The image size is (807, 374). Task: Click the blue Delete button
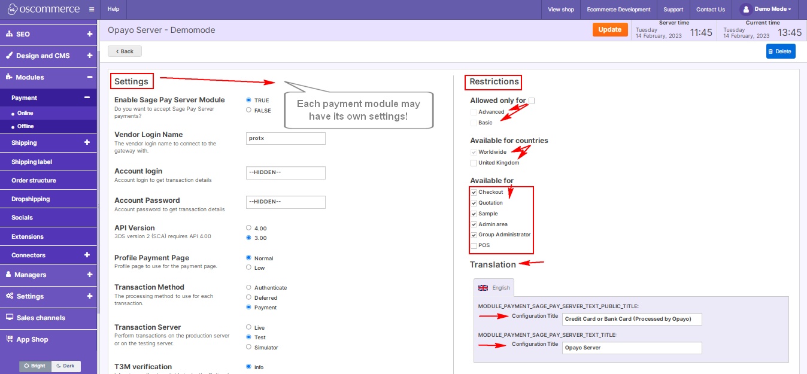[780, 51]
